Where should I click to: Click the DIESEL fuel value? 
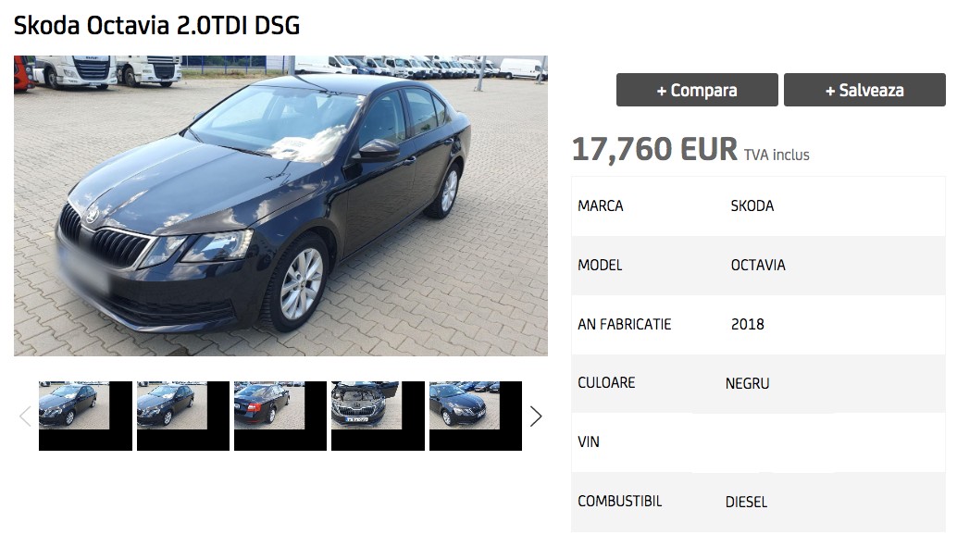746,502
